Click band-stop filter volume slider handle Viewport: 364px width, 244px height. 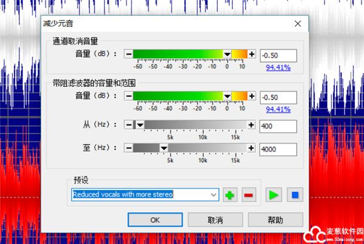pos(227,96)
